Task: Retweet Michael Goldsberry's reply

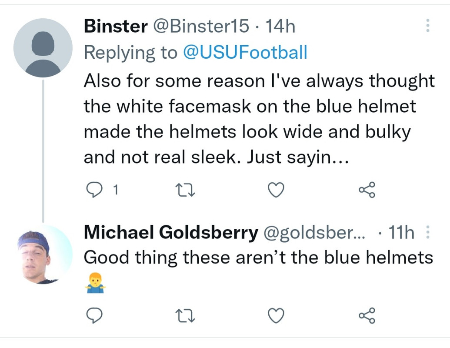Action: 185,315
